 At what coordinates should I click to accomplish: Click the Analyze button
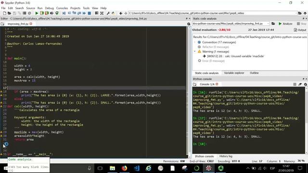click(x=285, y=24)
